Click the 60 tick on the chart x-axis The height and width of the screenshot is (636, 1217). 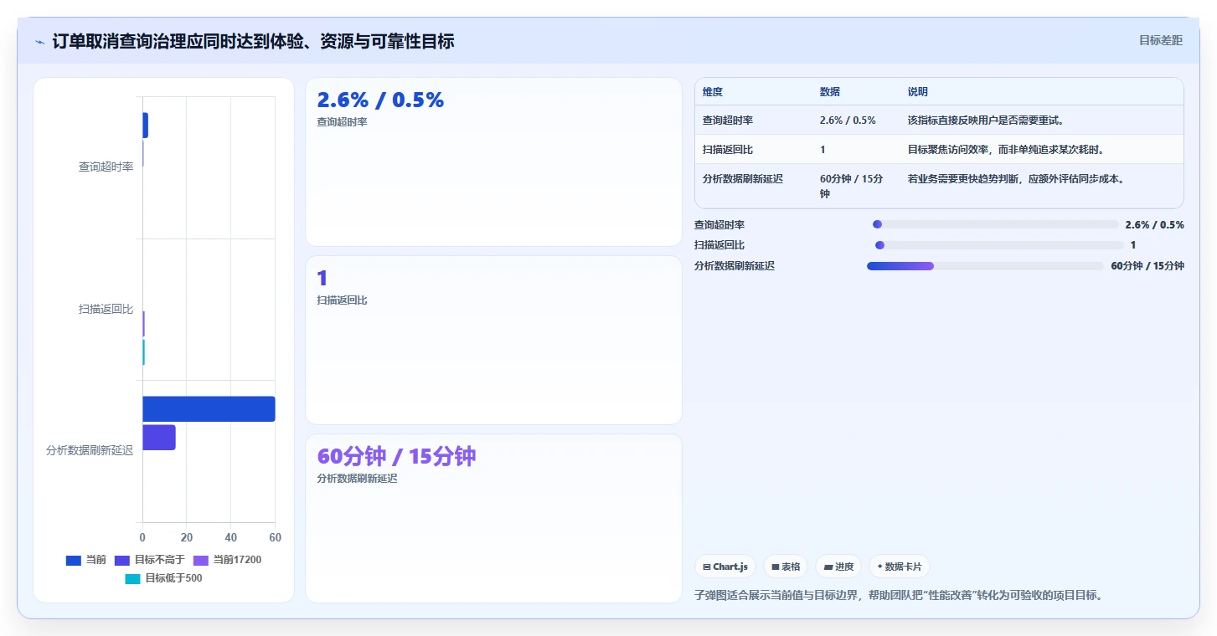coord(276,537)
